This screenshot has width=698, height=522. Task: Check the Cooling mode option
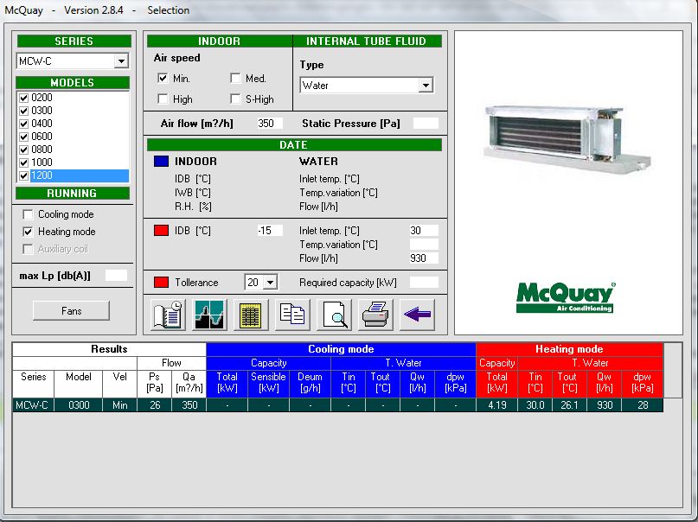pos(28,214)
